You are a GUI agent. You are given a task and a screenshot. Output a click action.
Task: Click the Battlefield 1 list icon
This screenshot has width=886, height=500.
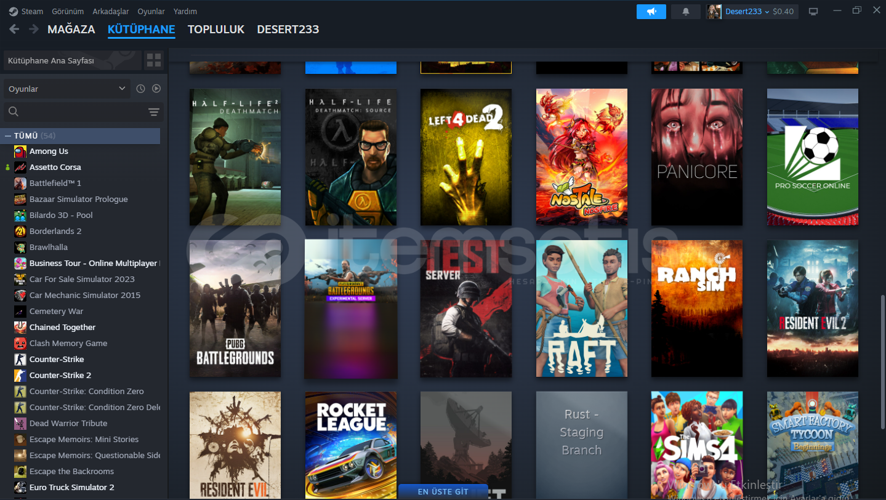click(x=20, y=183)
